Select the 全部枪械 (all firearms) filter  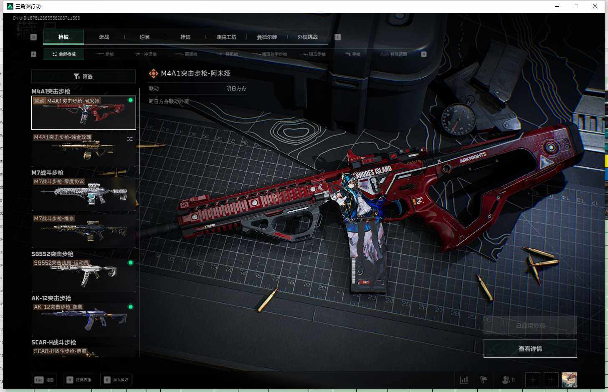pyautogui.click(x=64, y=54)
